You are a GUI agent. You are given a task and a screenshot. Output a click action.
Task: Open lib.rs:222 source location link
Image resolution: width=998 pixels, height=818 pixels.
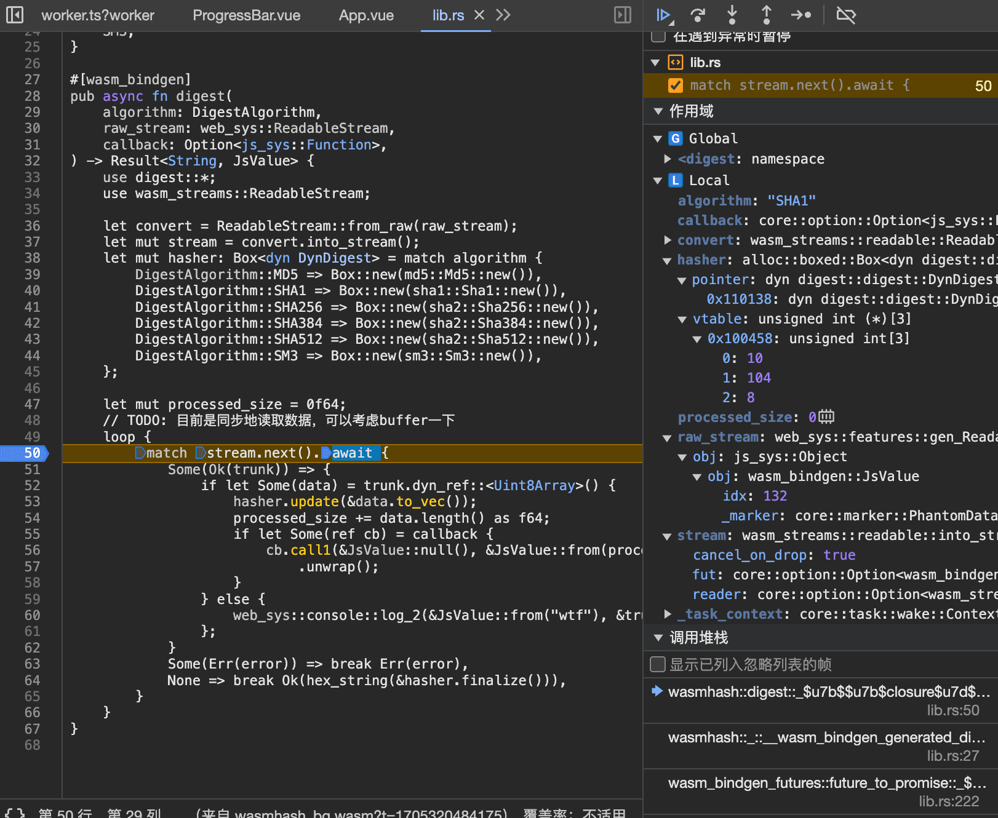click(948, 801)
